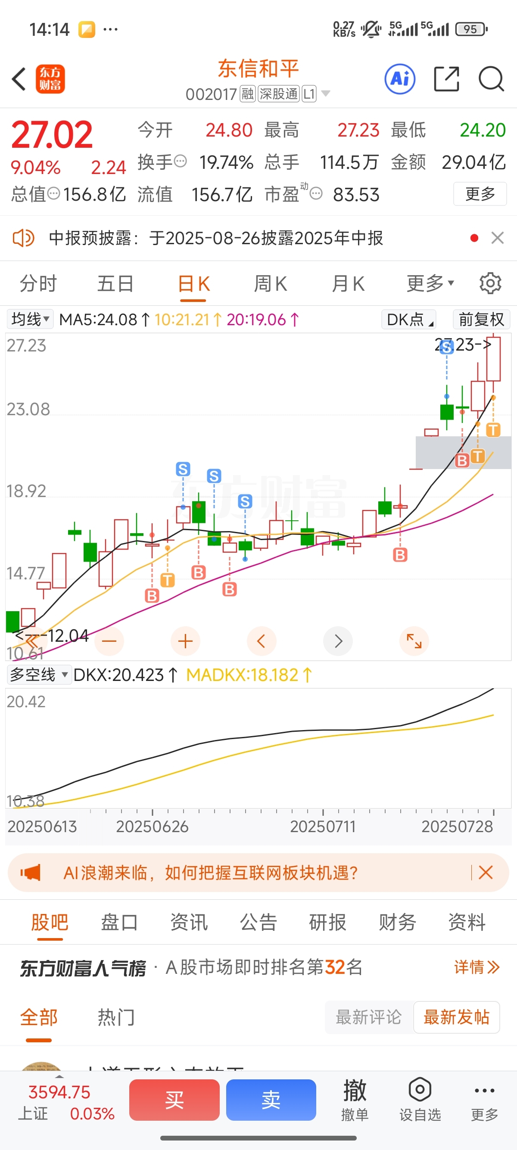Zoom in chart with plus button
Screen dimensions: 517x1150
click(185, 641)
